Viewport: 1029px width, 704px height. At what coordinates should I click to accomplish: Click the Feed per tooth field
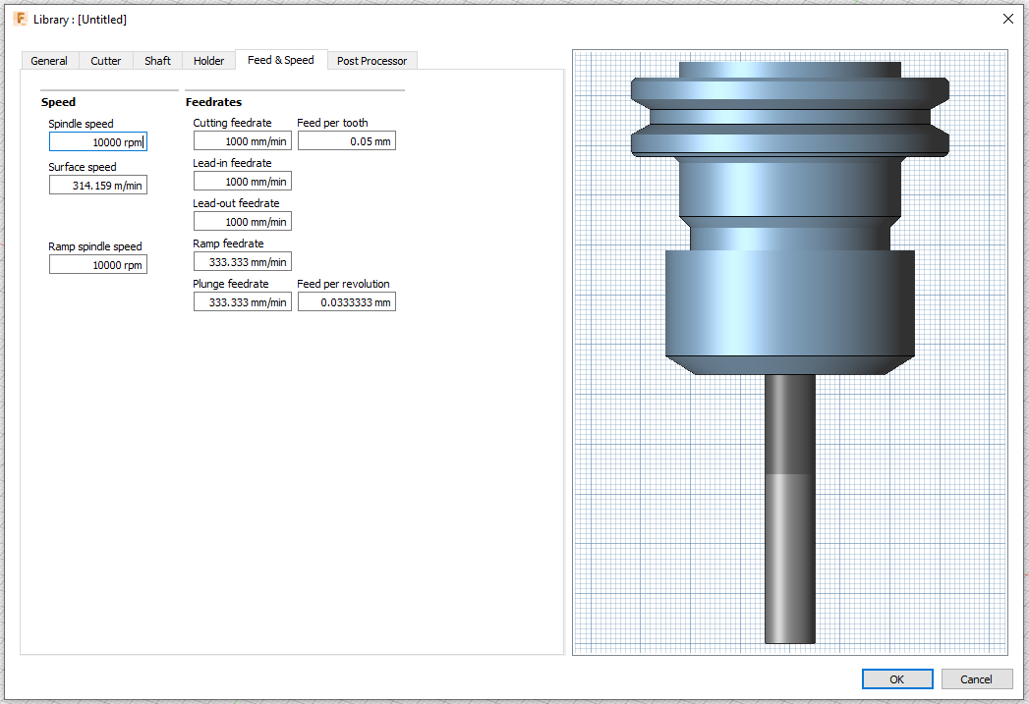coord(347,141)
